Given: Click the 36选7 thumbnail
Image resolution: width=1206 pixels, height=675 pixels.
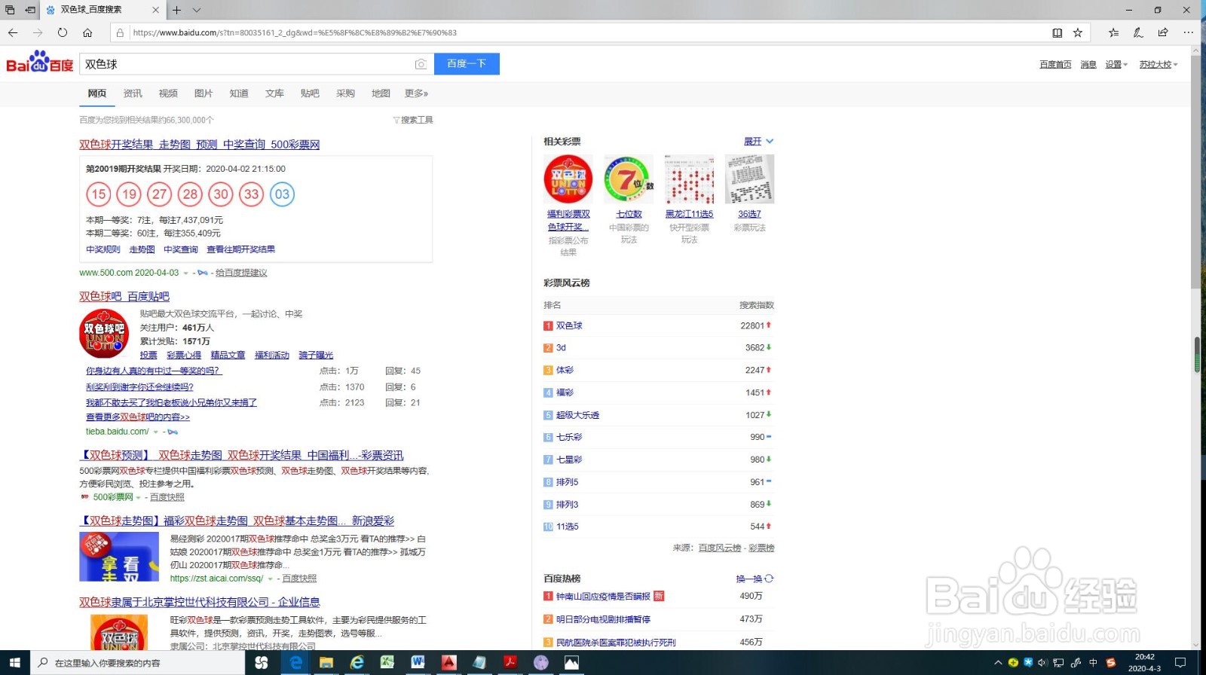Looking at the screenshot, I should 749,179.
